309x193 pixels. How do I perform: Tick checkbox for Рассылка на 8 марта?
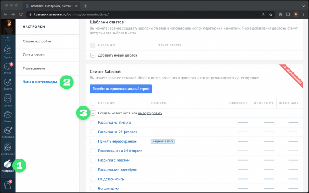[x=93, y=122]
